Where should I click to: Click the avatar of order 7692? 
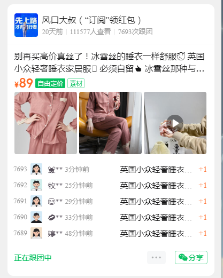click(36, 185)
